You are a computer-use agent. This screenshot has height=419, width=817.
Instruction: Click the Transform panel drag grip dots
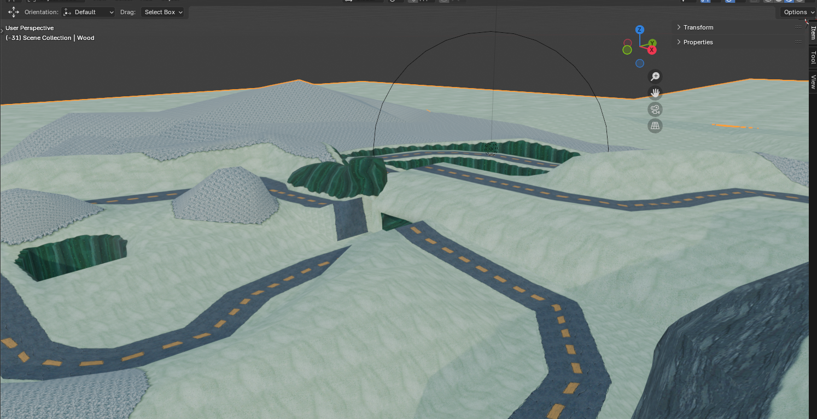(798, 27)
